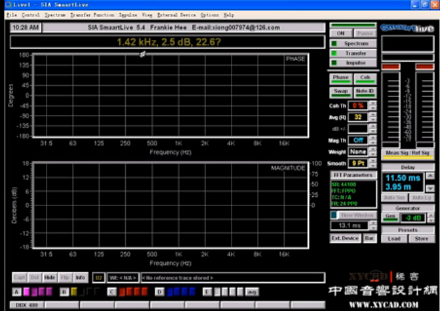Click the Delay header button

pos(408,167)
